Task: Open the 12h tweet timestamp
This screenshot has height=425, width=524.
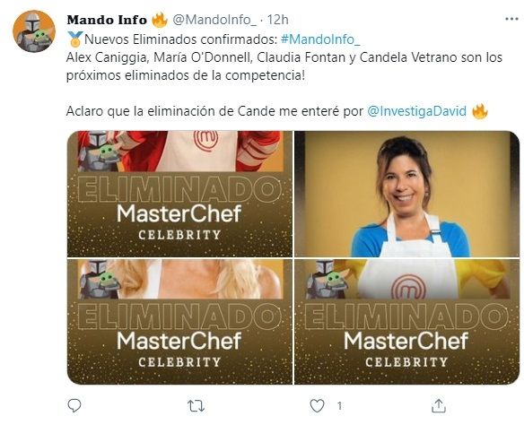Action: [278, 20]
